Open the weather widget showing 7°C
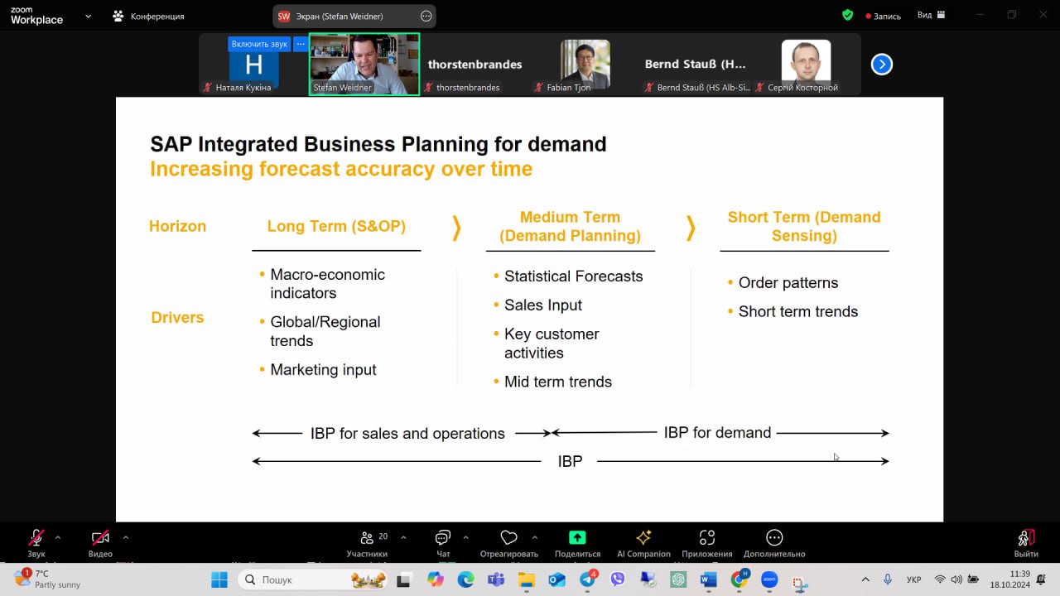Screen dimensions: 1060x596 [48, 579]
